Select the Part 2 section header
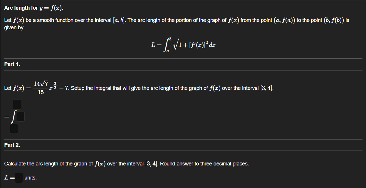This screenshot has height=188, width=366. 11,145
